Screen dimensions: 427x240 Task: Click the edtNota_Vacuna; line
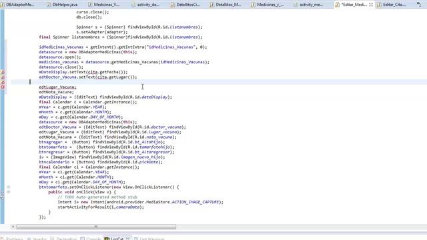(x=56, y=92)
